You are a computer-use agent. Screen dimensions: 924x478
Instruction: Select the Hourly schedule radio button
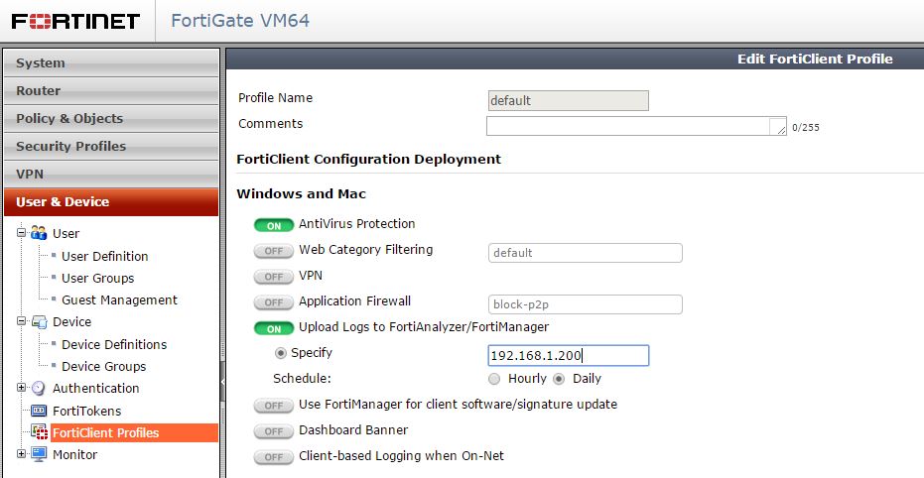coord(494,379)
